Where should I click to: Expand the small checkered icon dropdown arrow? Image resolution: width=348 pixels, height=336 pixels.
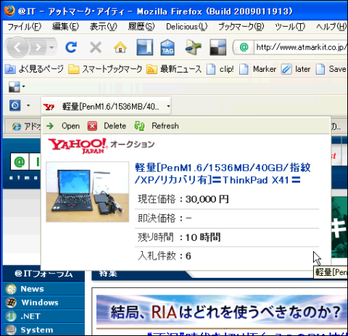23,86
